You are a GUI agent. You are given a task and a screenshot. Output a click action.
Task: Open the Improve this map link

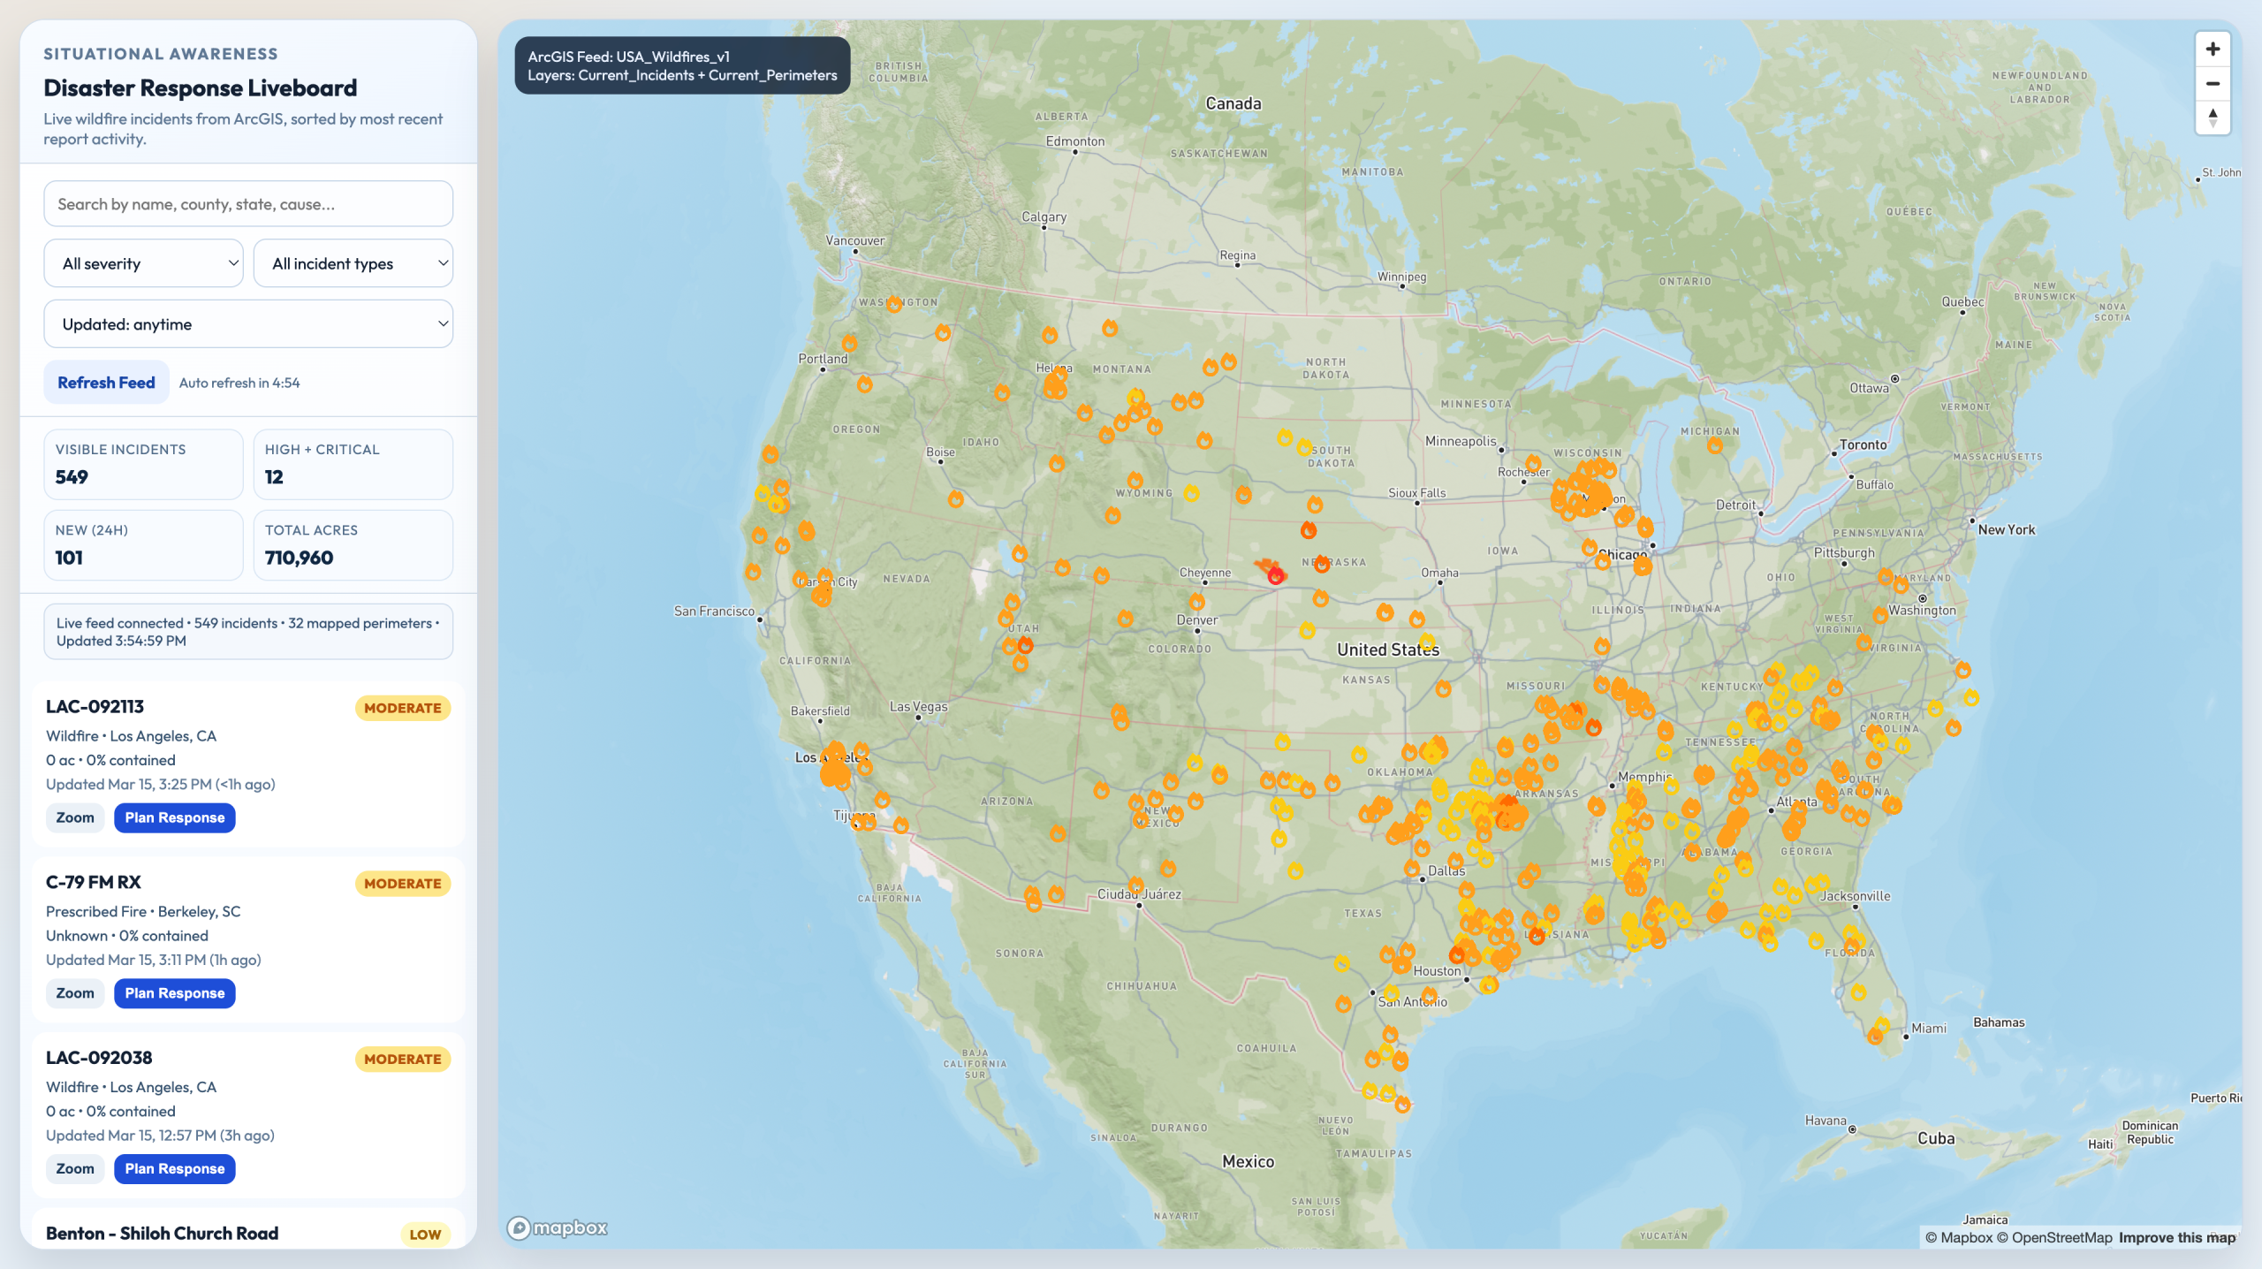[2176, 1237]
